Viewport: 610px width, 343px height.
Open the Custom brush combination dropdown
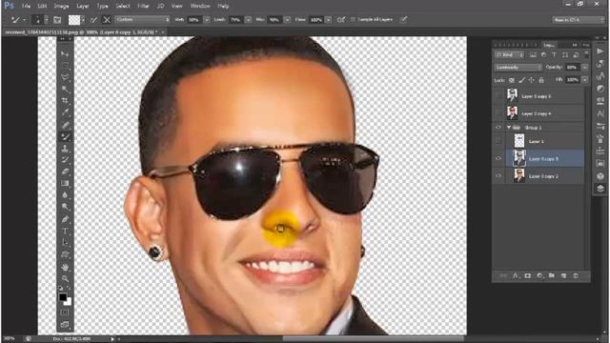tap(142, 19)
